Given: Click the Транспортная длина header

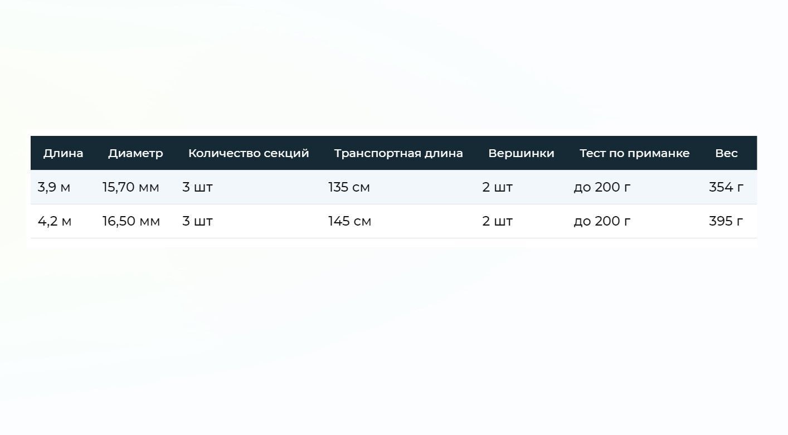Looking at the screenshot, I should pyautogui.click(x=398, y=153).
